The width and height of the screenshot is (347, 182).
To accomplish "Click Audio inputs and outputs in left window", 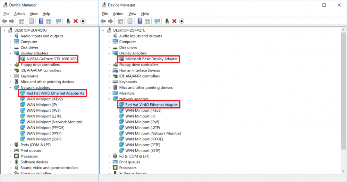I will coord(42,36).
